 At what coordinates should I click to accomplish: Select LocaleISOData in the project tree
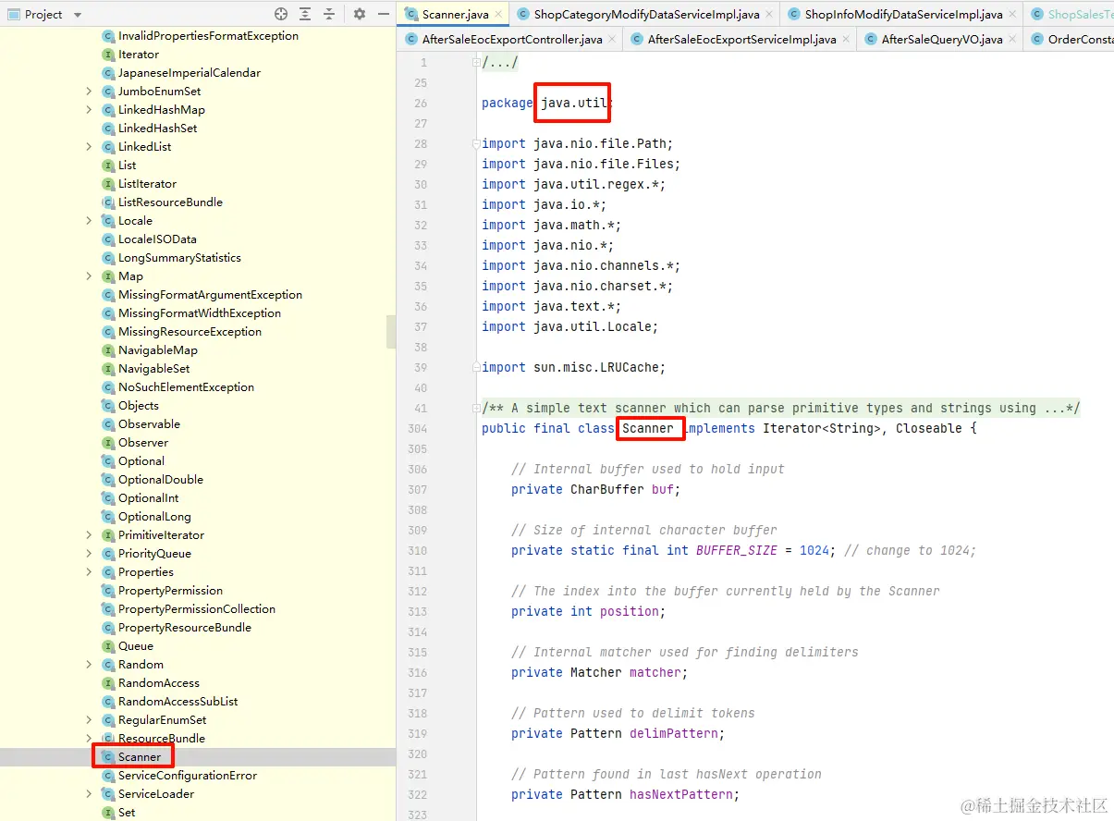(x=157, y=239)
